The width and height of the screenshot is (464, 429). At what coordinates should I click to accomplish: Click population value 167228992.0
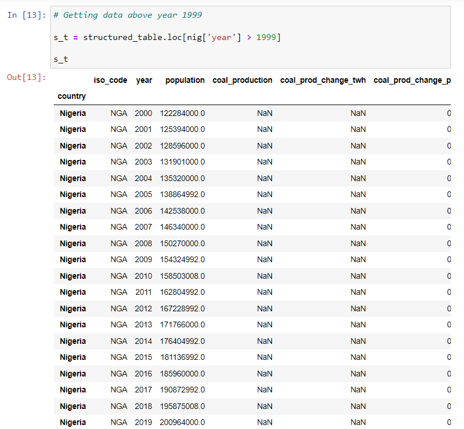click(x=182, y=308)
